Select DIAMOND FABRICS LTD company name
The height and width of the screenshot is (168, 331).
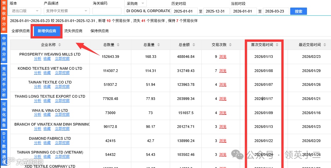click(x=50, y=138)
